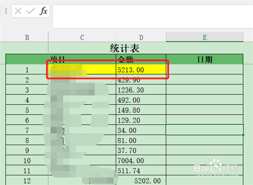Open the fx insert function dialog
253x185 pixels.
tap(44, 11)
